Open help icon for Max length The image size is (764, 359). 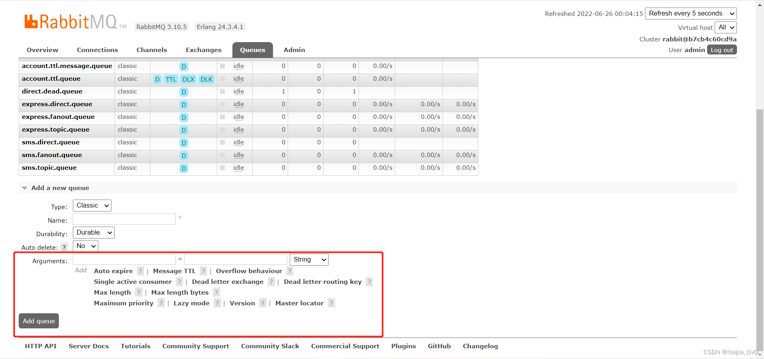138,293
